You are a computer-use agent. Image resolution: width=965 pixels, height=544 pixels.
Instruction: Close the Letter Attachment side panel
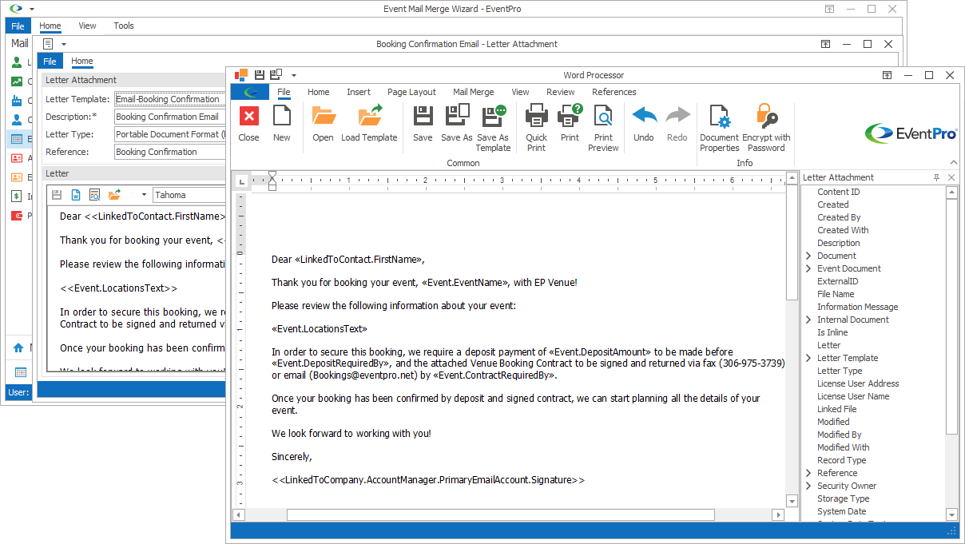(951, 177)
